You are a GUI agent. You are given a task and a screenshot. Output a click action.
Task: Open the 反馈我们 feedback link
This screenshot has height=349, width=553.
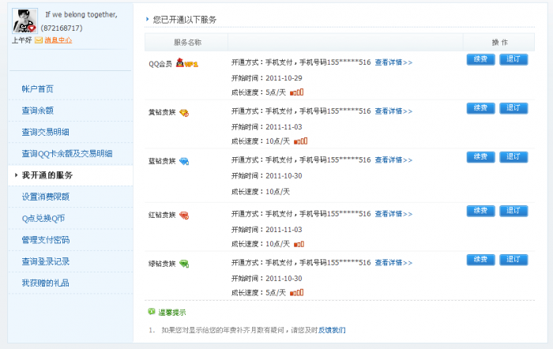click(x=332, y=330)
